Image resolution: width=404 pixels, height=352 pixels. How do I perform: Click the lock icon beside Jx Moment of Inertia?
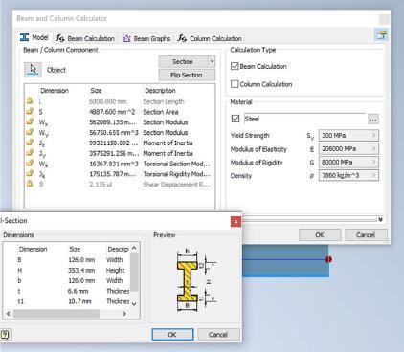tap(30, 143)
